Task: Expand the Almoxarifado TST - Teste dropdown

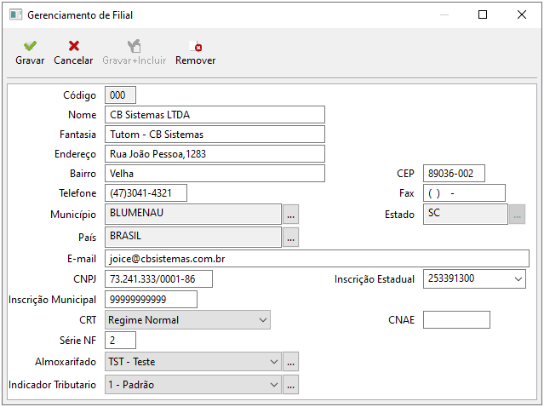Action: [x=274, y=362]
